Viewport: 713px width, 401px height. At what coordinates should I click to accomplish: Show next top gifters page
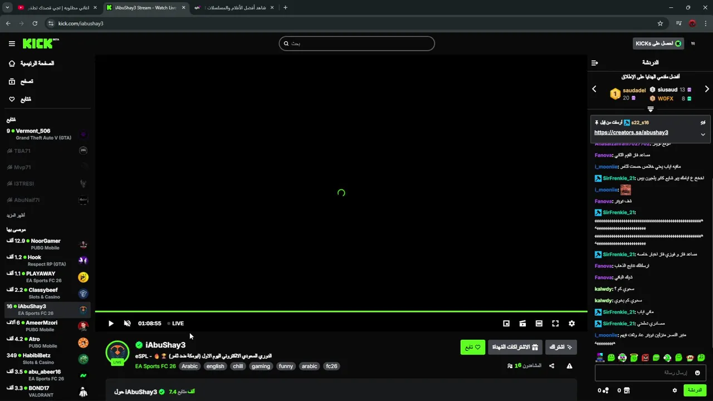(x=707, y=89)
